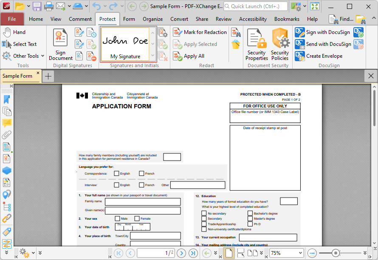Viewport: 378px width, 260px height.
Task: Open the Redo history dropdown arrow
Action: coord(122,6)
